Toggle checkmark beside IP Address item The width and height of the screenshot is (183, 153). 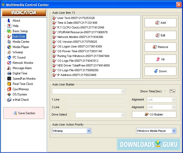tap(55, 75)
